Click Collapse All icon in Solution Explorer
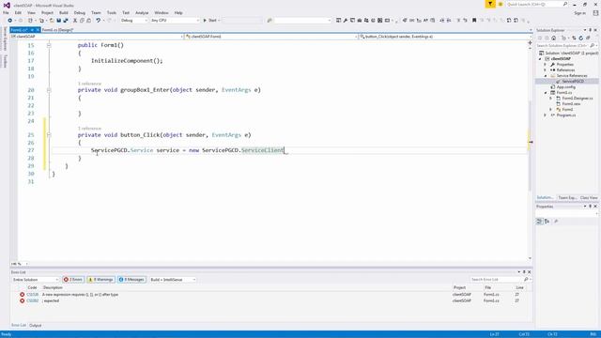601x338 pixels. click(x=588, y=38)
